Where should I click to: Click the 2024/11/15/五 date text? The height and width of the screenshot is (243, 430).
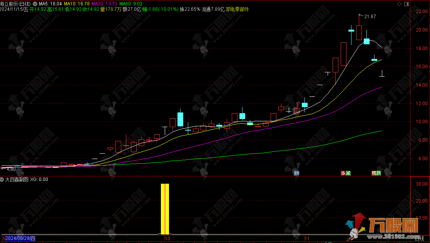(x=14, y=9)
